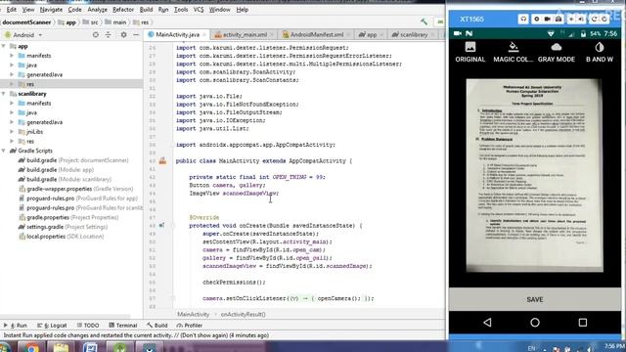Image resolution: width=626 pixels, height=352 pixels.
Task: Open the file explorer on the taskbar
Action: pyautogui.click(x=61, y=348)
